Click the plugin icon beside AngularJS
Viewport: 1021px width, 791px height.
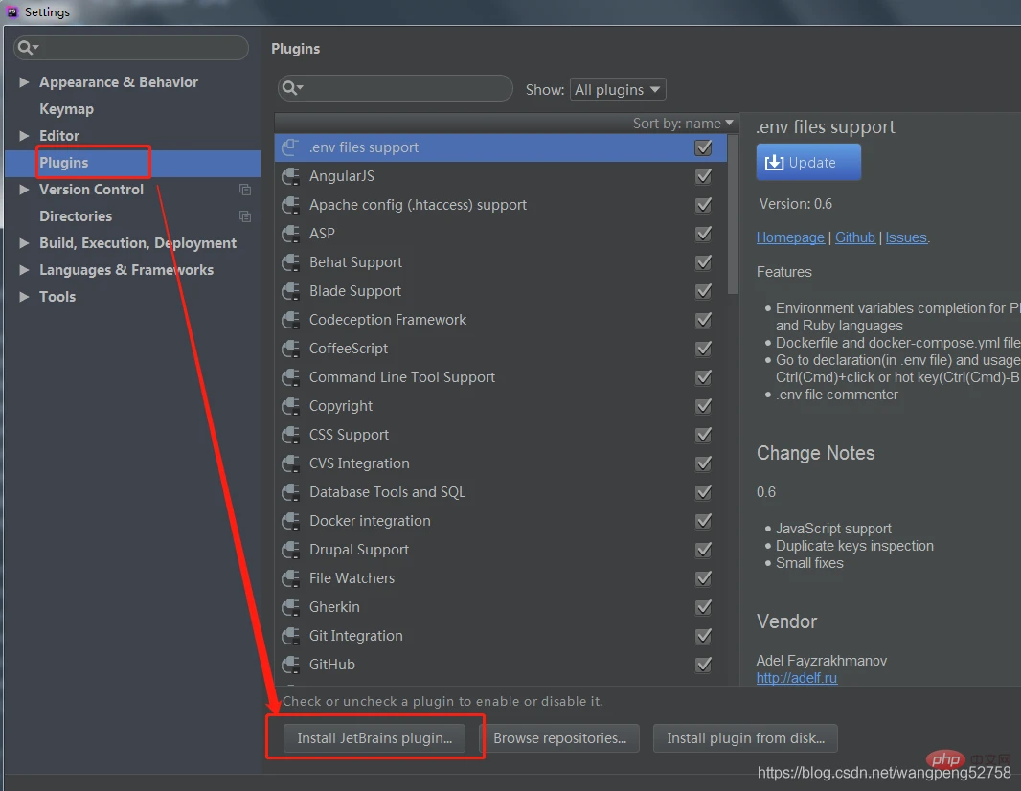click(x=290, y=176)
